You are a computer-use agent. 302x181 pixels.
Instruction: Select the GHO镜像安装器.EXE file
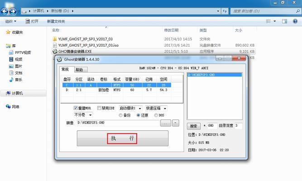(75, 52)
